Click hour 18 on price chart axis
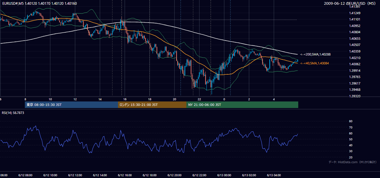This screenshot has width=380, height=178. click(150, 99)
